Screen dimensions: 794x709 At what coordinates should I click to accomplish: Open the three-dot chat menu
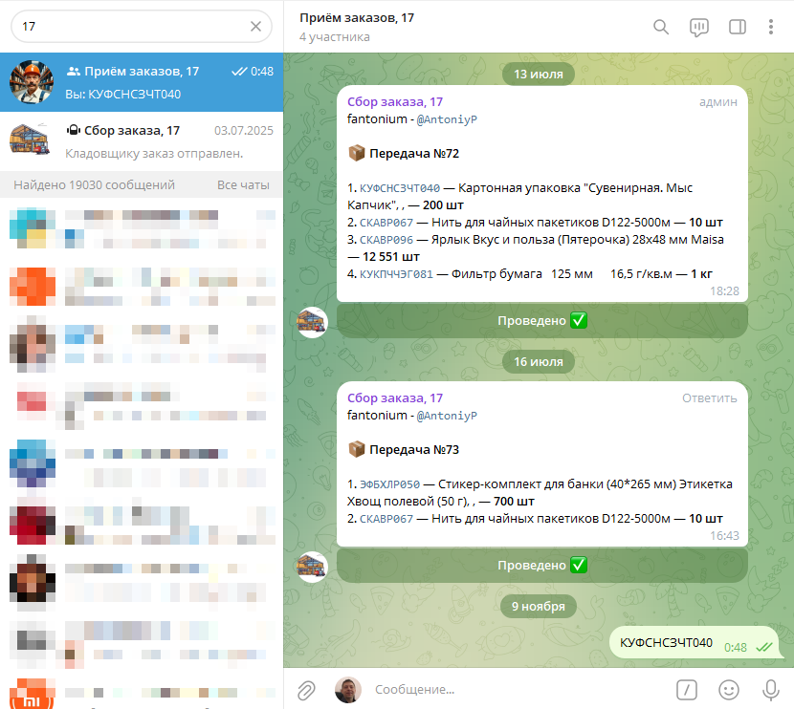(x=771, y=27)
